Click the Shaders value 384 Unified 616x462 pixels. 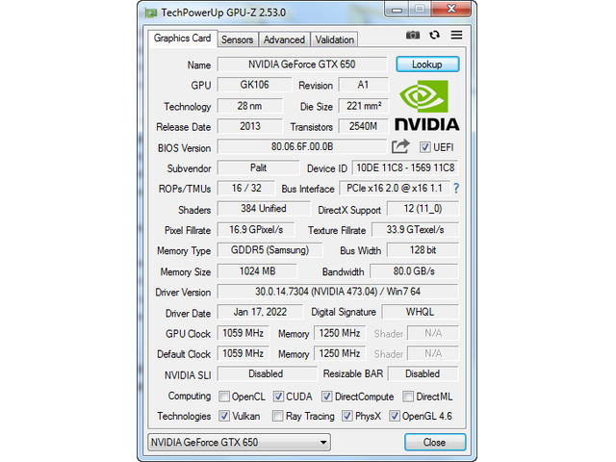(264, 209)
